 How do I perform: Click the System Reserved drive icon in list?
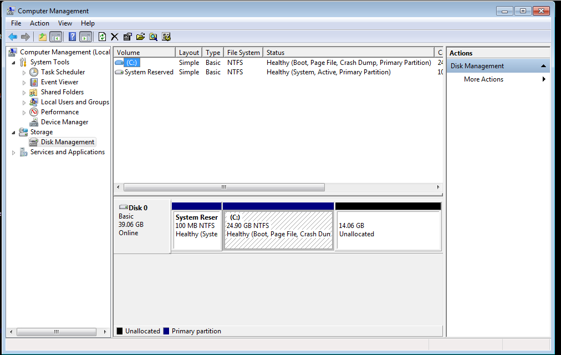pos(119,72)
